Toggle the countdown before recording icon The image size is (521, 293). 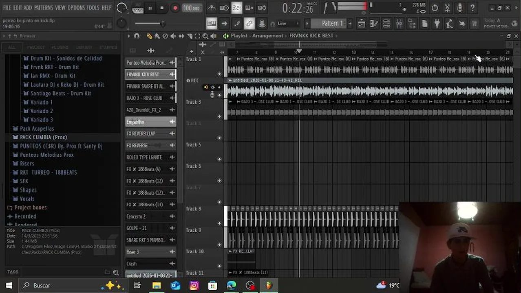pyautogui.click(x=237, y=8)
